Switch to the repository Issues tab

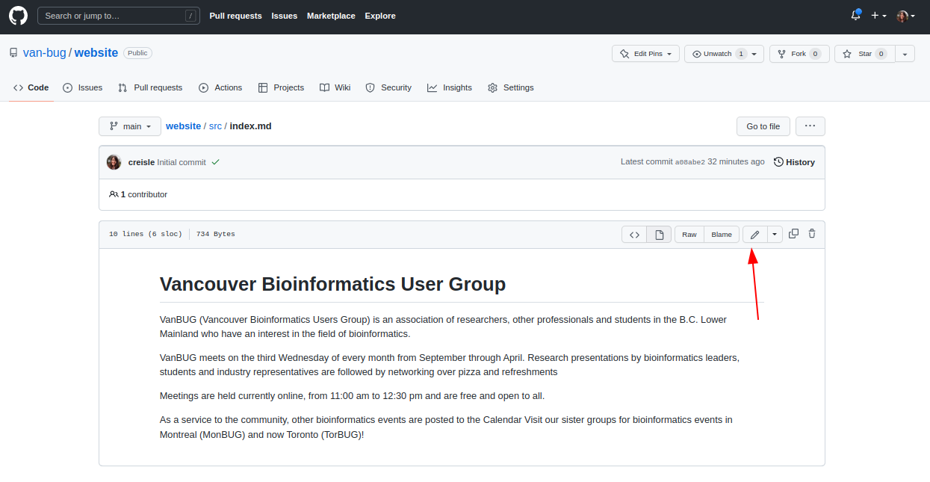coord(83,87)
